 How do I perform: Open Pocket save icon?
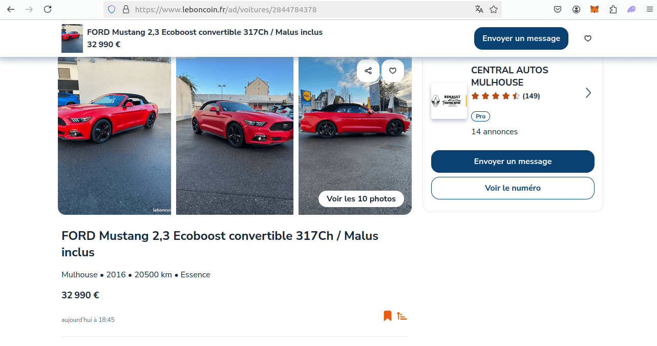(558, 9)
